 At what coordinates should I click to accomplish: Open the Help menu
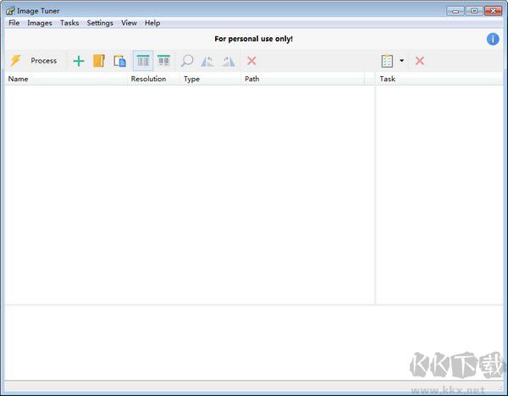click(152, 23)
